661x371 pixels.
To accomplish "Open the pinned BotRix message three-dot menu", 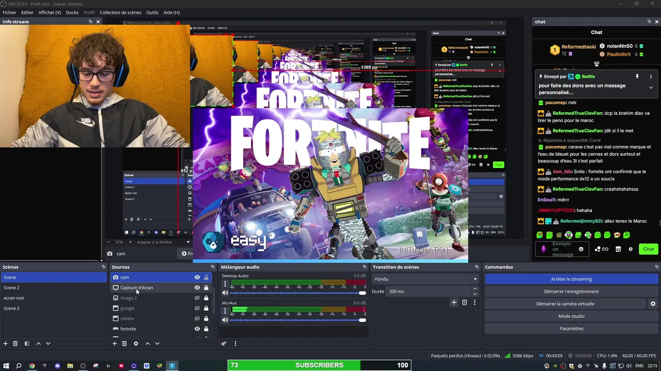I will coord(651,77).
